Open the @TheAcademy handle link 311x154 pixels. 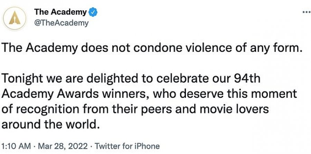coord(62,23)
